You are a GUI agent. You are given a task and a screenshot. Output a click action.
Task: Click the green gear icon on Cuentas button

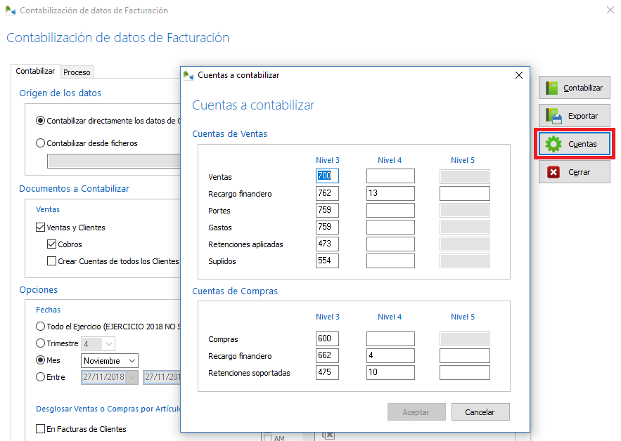555,143
